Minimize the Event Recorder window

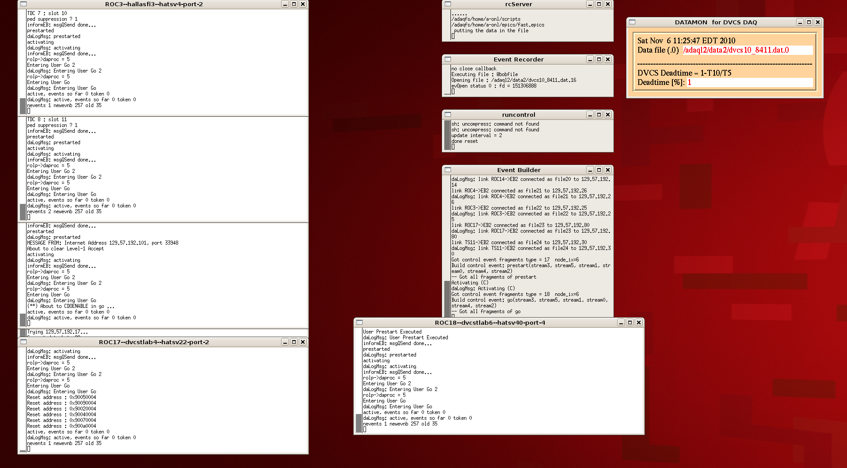point(590,59)
